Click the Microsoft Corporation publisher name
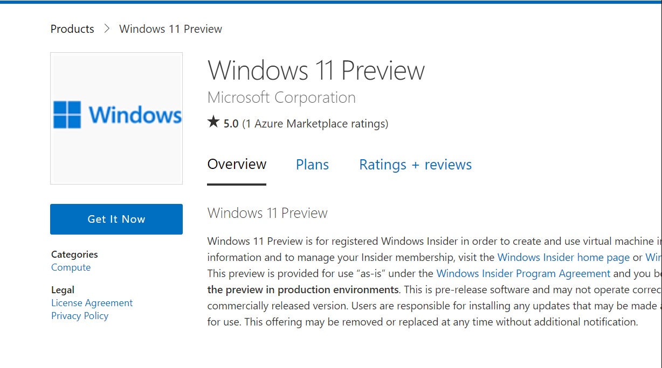Image resolution: width=662 pixels, height=368 pixels. coord(281,97)
